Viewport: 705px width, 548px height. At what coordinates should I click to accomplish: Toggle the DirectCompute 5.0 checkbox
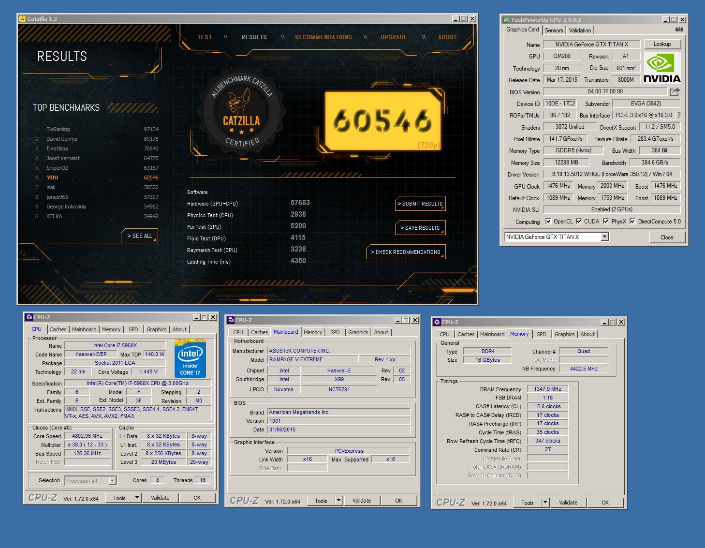coord(632,222)
